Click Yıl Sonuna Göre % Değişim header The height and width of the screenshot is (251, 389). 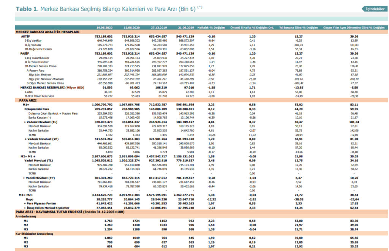[298, 28]
